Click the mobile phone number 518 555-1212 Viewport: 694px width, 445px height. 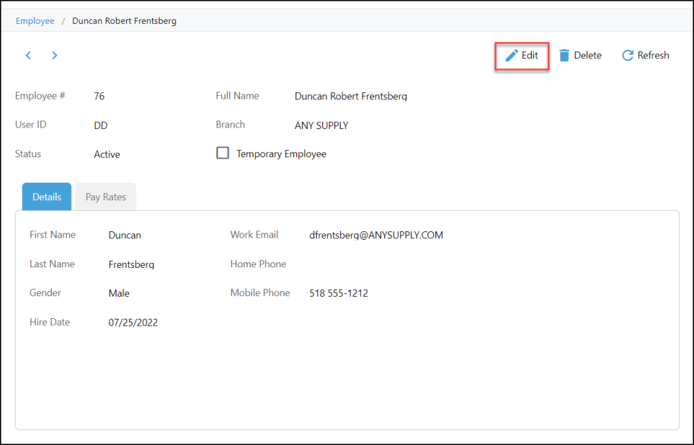339,293
